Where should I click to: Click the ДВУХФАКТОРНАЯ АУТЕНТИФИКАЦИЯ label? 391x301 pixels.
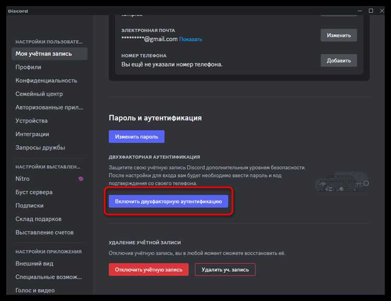154,157
